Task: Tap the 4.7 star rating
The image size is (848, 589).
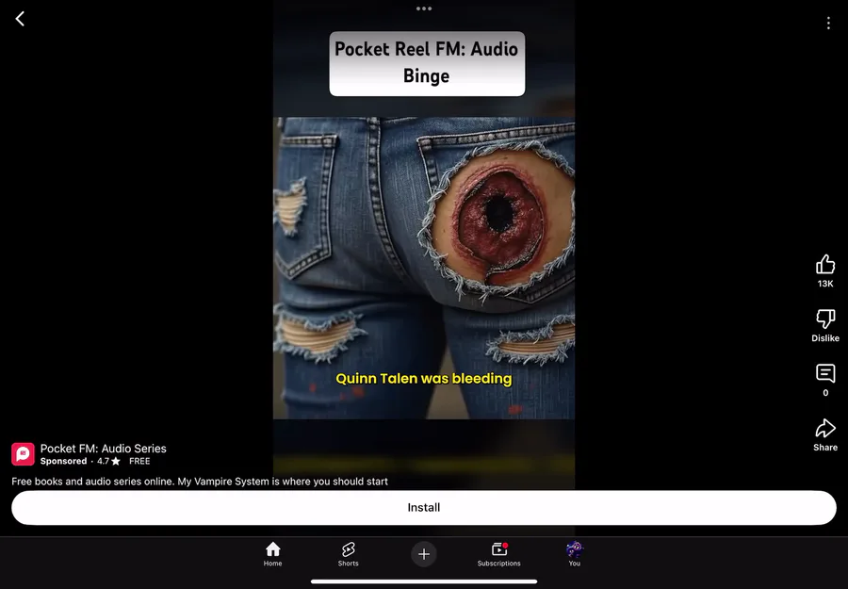Action: click(108, 462)
